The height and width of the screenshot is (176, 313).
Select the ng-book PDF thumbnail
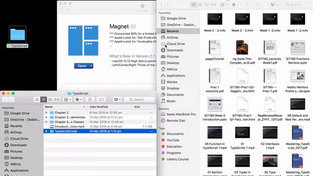click(242, 47)
